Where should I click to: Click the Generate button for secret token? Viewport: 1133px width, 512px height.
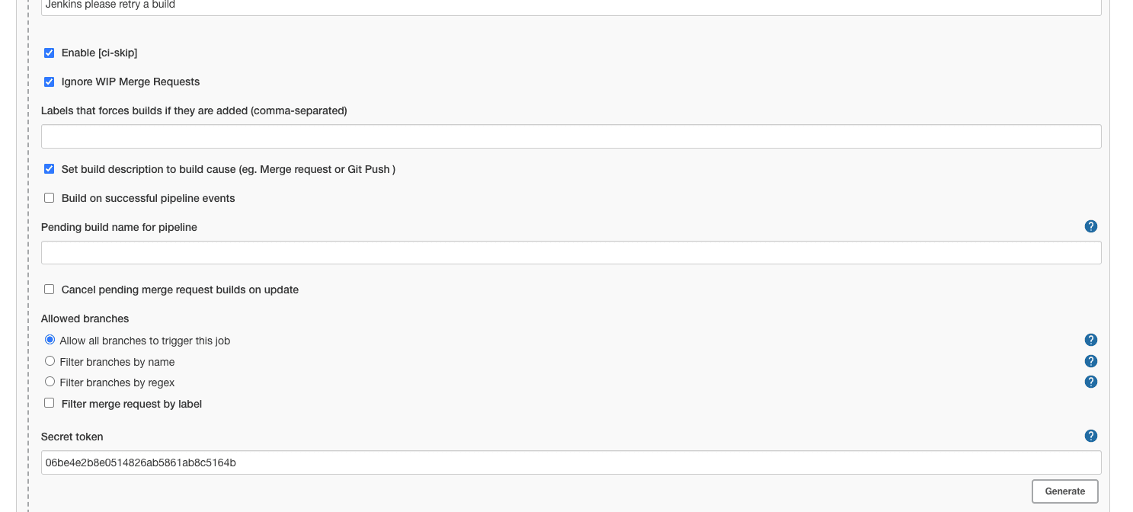[x=1064, y=491]
